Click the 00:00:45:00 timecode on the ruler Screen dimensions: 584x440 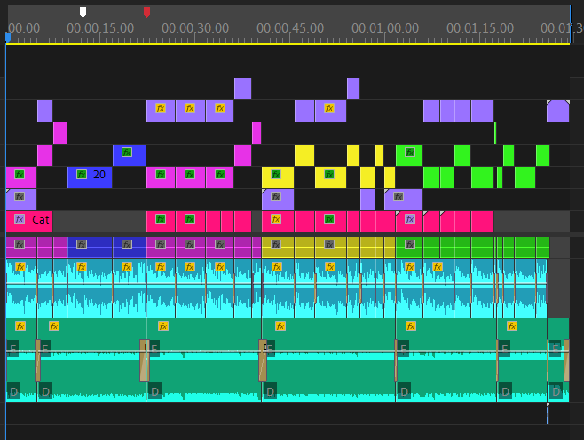click(x=290, y=27)
